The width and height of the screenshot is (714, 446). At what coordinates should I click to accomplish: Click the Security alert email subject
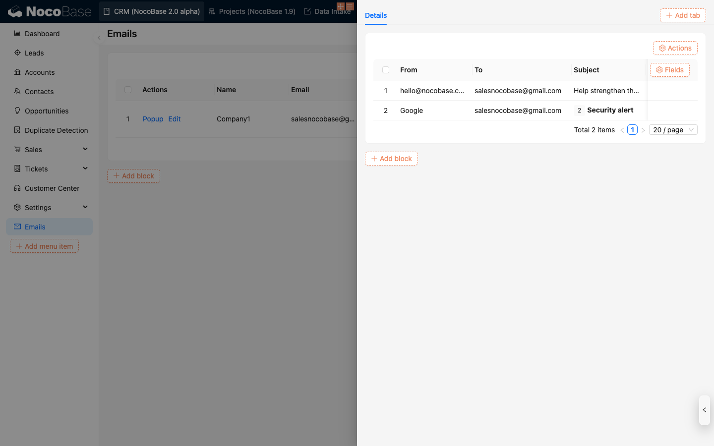pyautogui.click(x=610, y=110)
